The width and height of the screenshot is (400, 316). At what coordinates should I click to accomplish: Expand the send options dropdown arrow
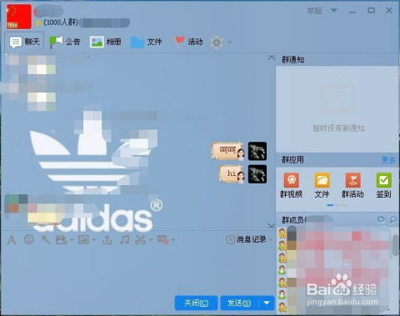pyautogui.click(x=267, y=303)
